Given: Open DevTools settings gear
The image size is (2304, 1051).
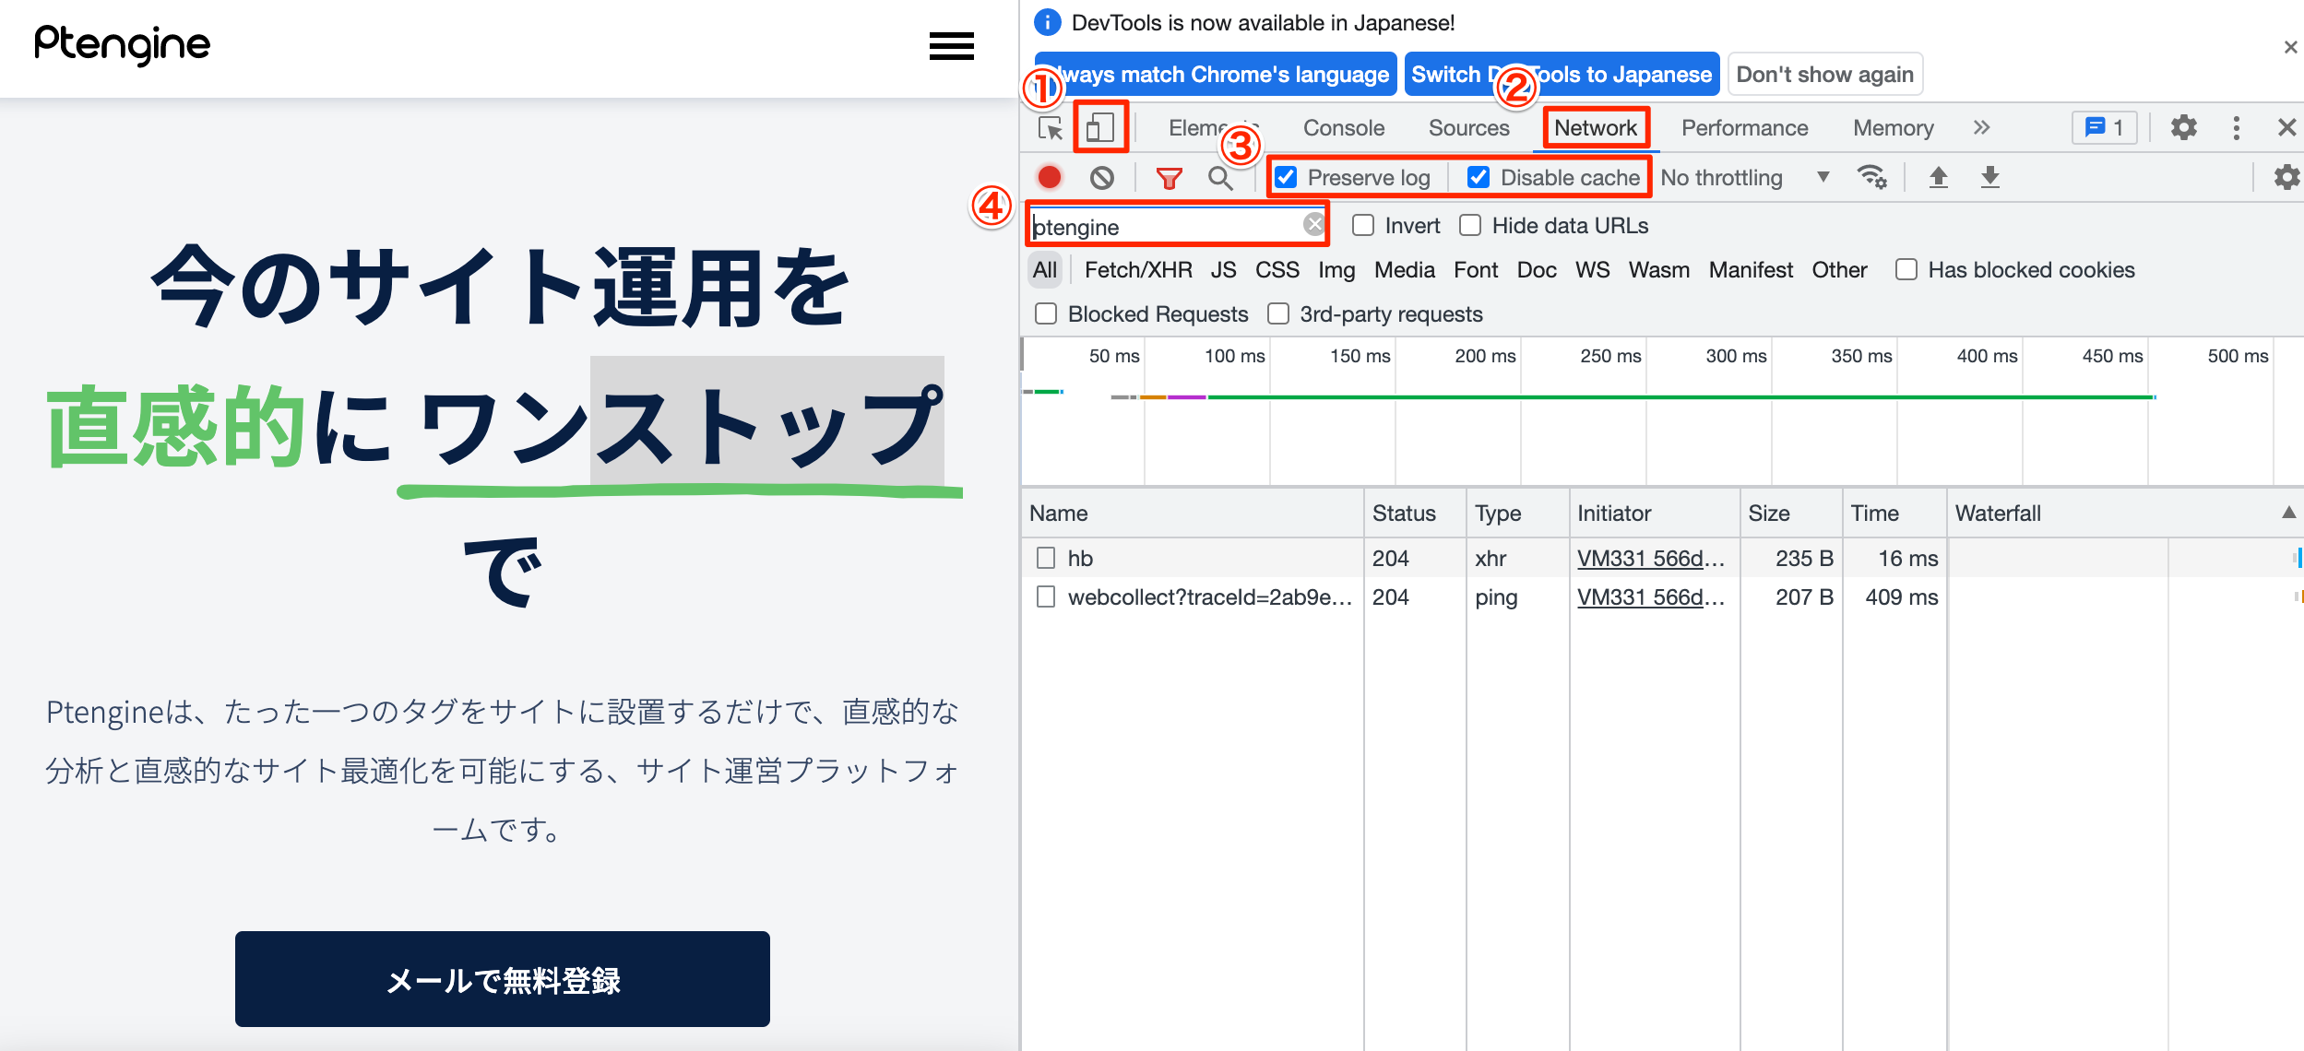Looking at the screenshot, I should click(2183, 127).
